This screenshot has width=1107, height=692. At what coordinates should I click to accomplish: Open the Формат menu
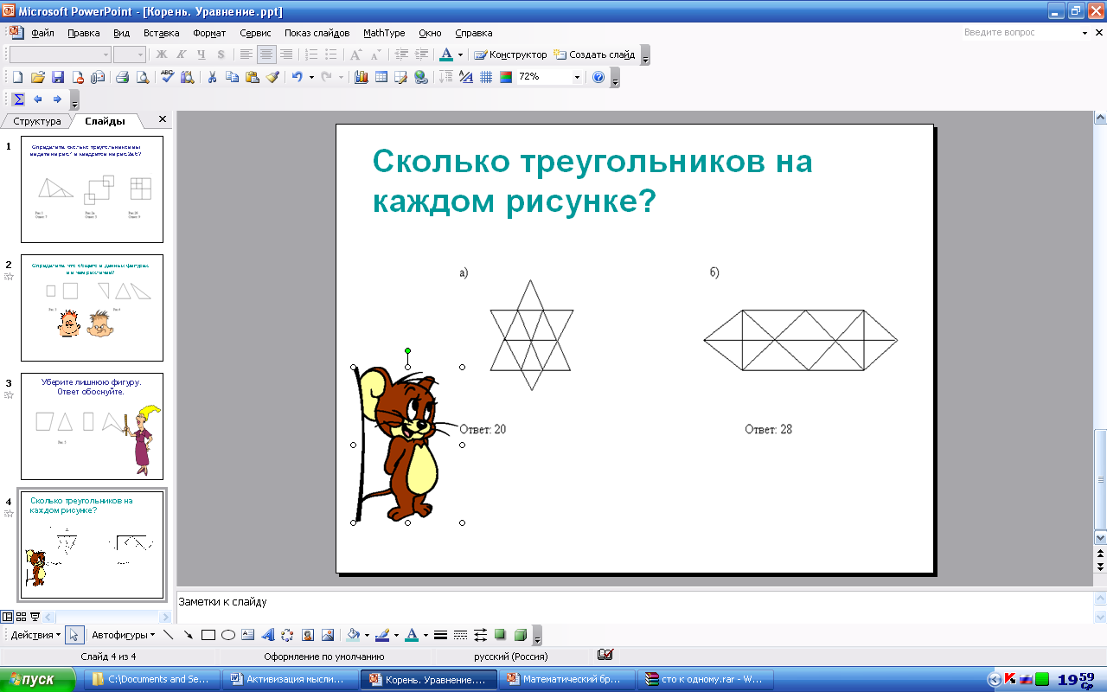[x=209, y=33]
